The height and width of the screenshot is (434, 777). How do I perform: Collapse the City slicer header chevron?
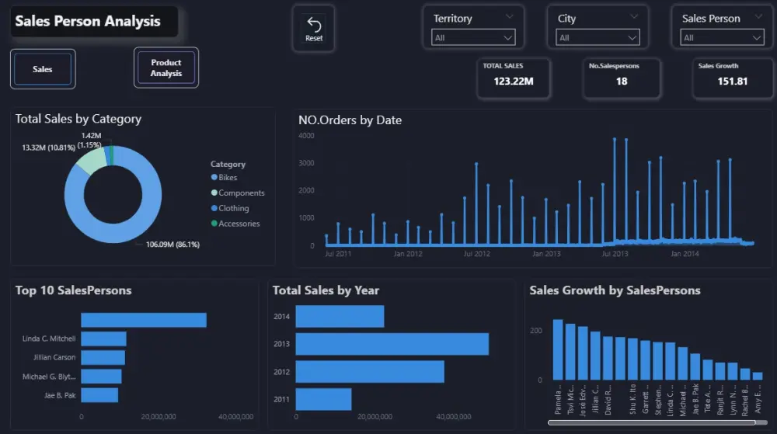pyautogui.click(x=634, y=17)
